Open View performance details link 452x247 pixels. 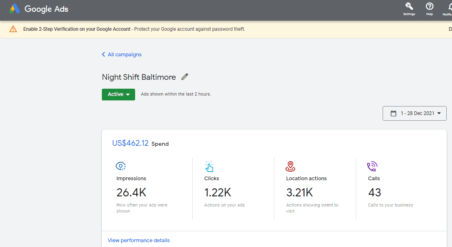[139, 241]
